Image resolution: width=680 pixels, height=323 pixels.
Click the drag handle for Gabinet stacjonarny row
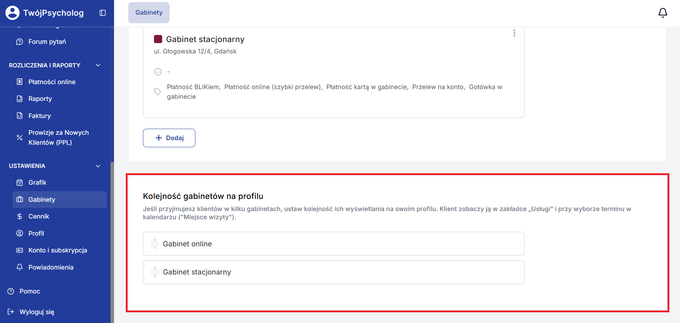[155, 272]
